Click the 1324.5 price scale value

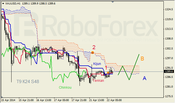(x=169, y=9)
